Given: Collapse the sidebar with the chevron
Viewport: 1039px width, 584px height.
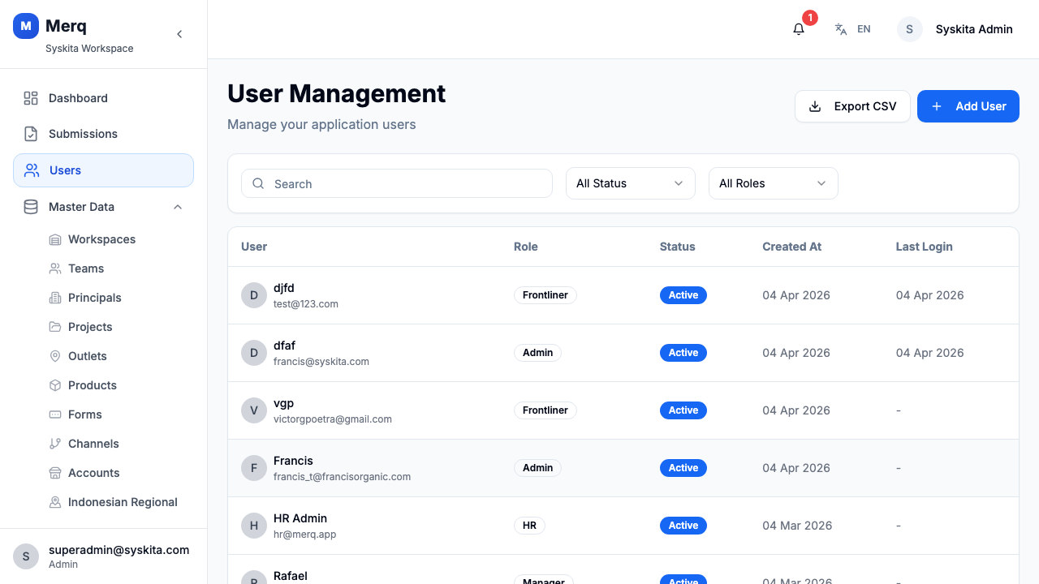Looking at the screenshot, I should point(179,34).
